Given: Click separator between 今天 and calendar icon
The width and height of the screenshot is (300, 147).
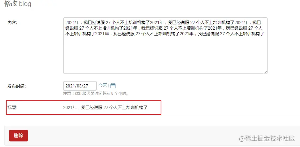Looking at the screenshot, I should (x=109, y=86).
